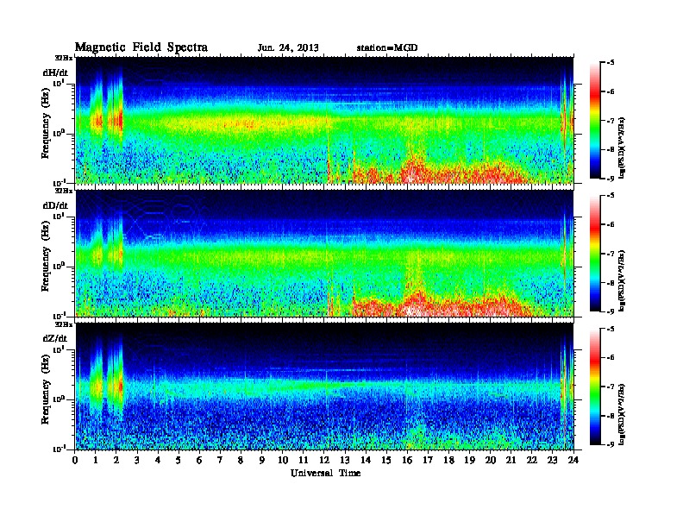Click the "-6" tick on dD/dt color bar
The image size is (683, 528).
[x=611, y=224]
